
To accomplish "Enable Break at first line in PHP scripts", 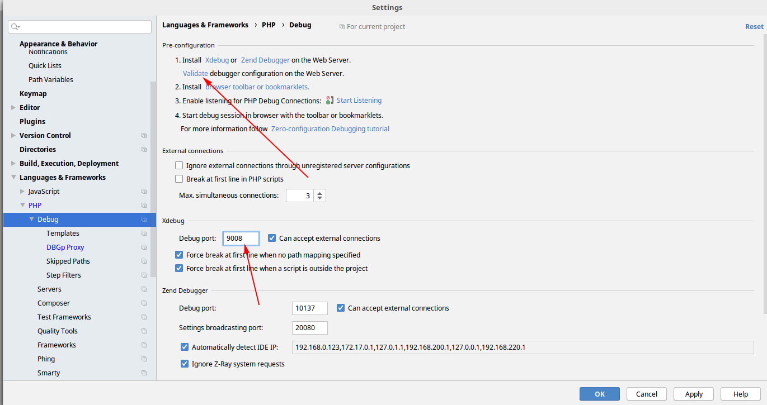I will [179, 179].
